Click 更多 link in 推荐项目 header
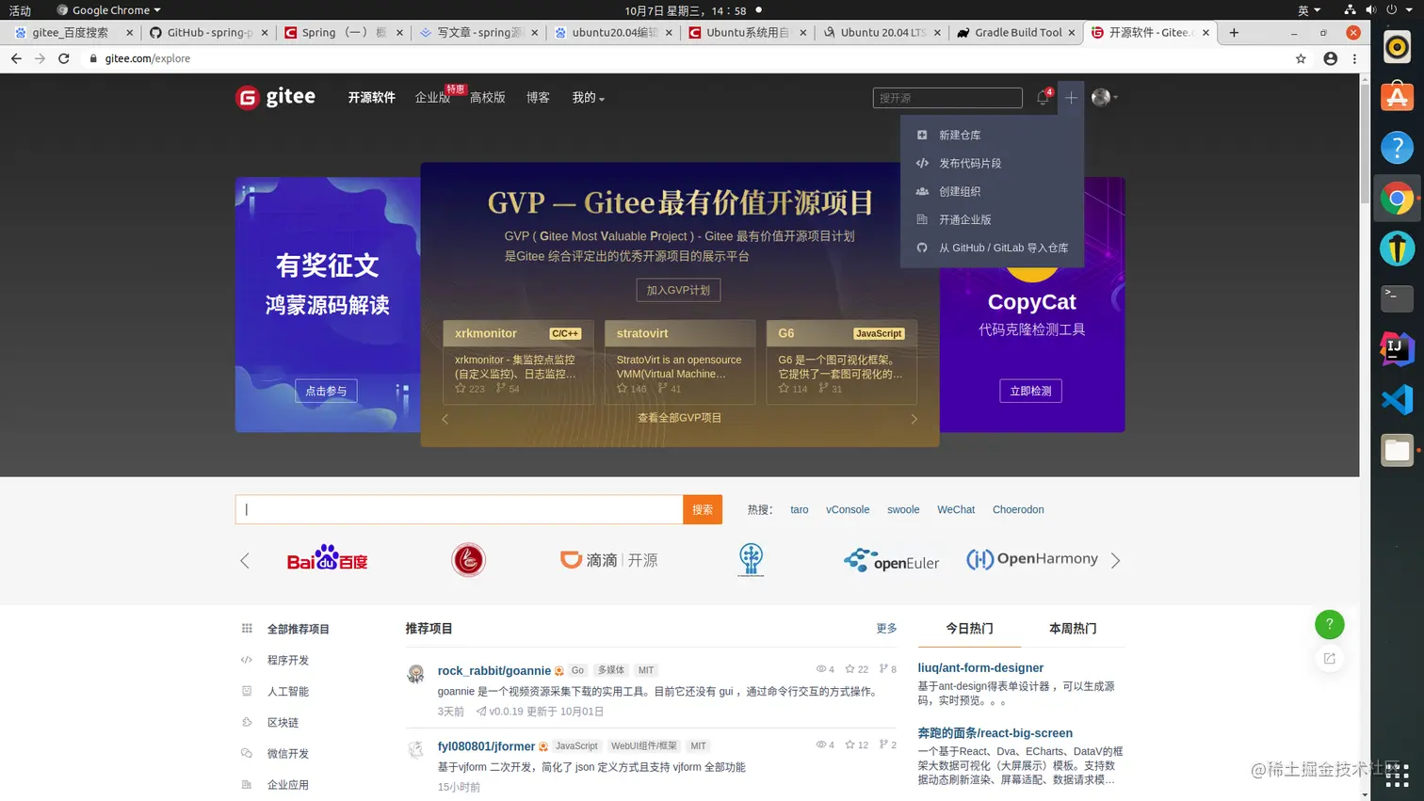Image resolution: width=1424 pixels, height=801 pixels. coord(886,629)
